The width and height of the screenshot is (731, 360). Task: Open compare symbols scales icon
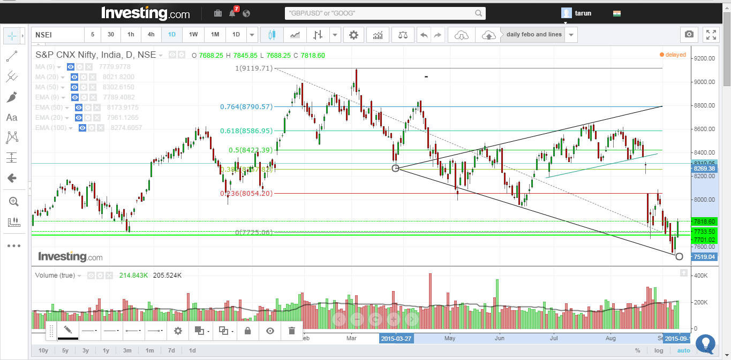point(403,35)
